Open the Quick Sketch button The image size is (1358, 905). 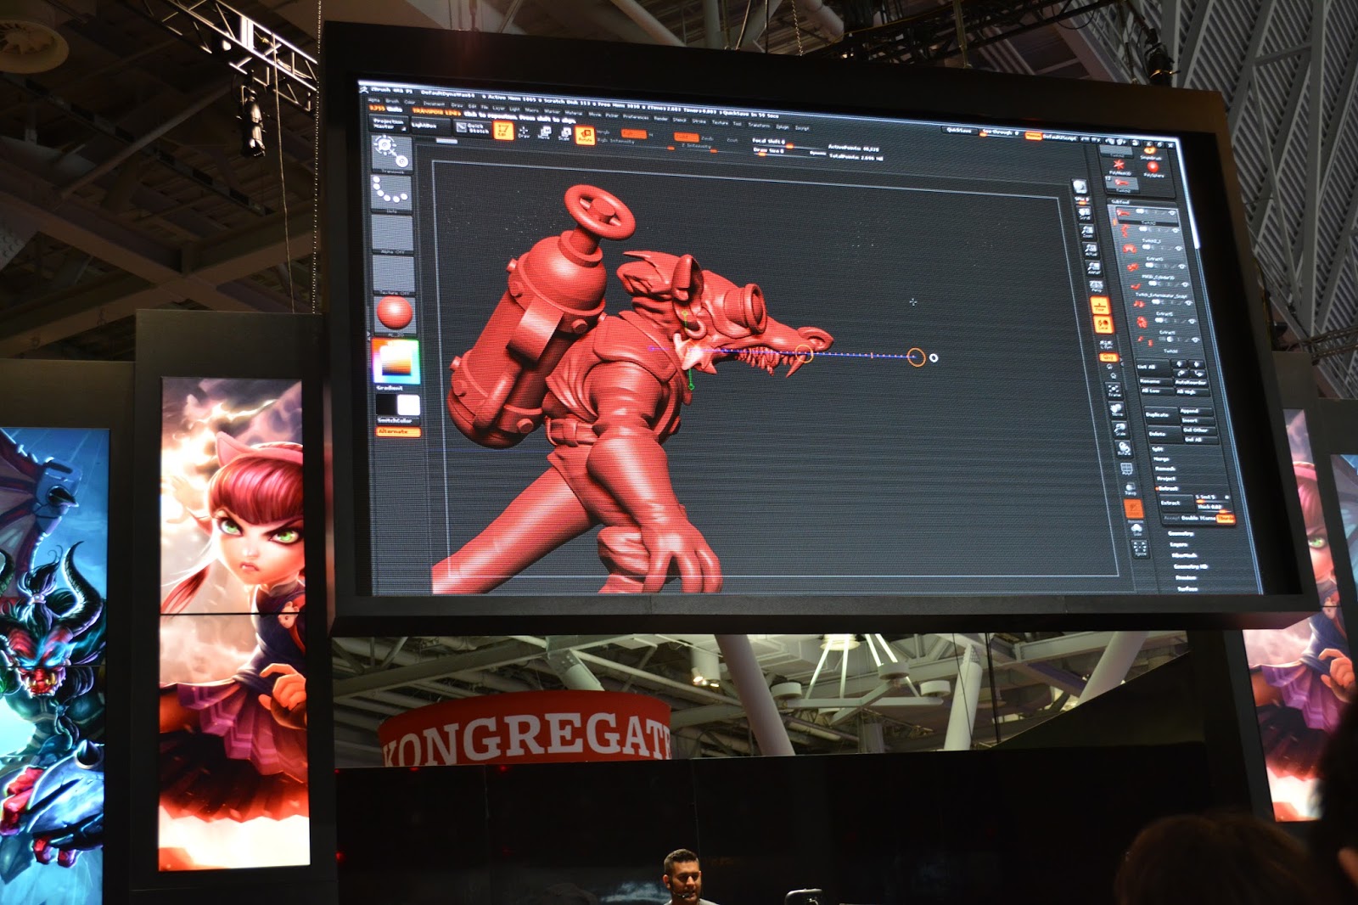[x=474, y=128]
